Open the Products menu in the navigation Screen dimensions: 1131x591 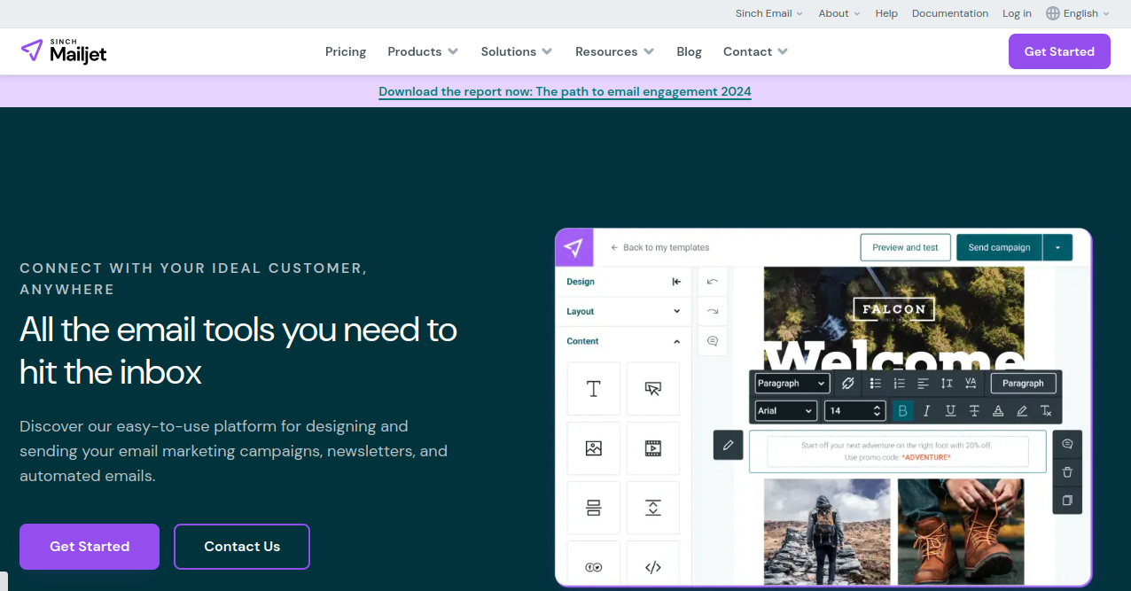(423, 51)
